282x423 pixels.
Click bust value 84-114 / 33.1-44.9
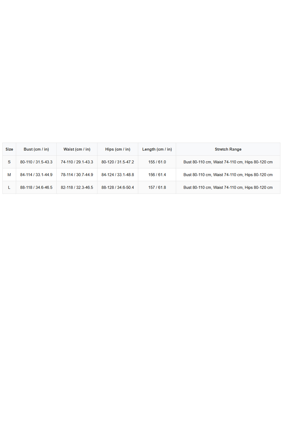point(36,175)
